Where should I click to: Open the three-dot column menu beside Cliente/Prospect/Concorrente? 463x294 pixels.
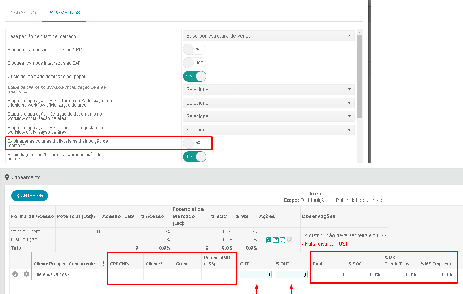click(x=104, y=264)
